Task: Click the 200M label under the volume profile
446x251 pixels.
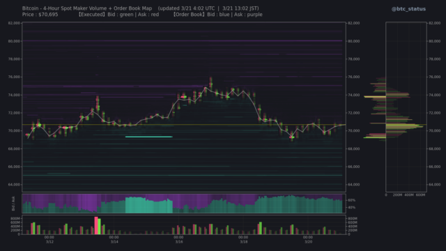Action: pos(397,195)
